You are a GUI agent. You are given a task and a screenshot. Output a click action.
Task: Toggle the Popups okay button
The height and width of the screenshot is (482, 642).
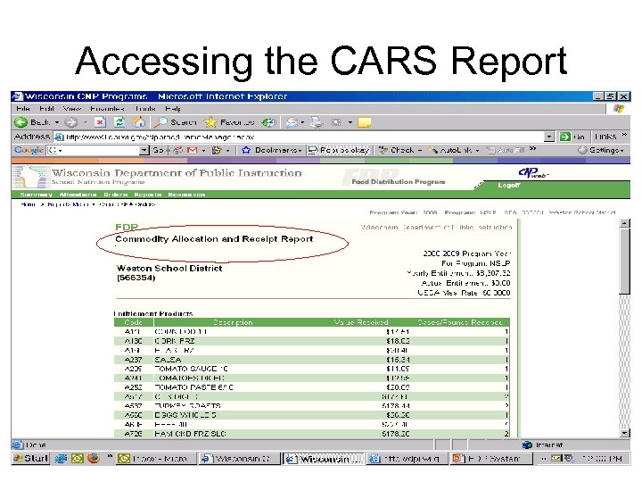[339, 151]
